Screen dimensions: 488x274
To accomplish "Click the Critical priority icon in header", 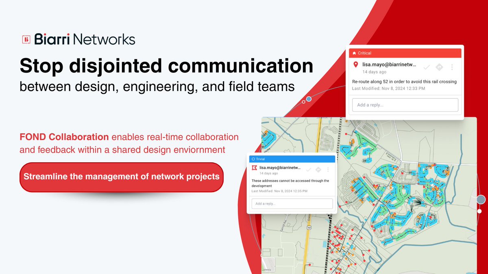I will pyautogui.click(x=354, y=53).
